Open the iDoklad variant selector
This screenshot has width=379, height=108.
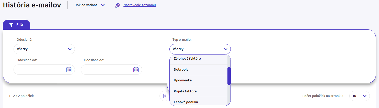(x=85, y=5)
